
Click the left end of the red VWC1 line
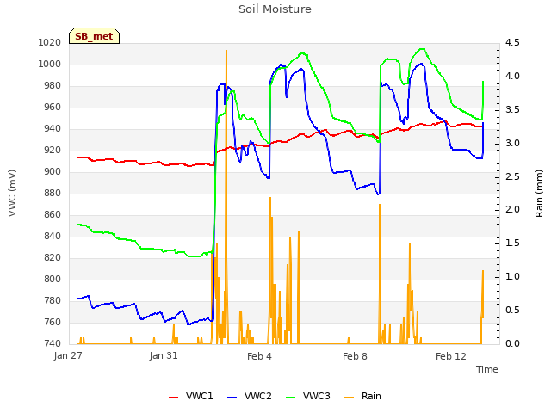coord(78,157)
